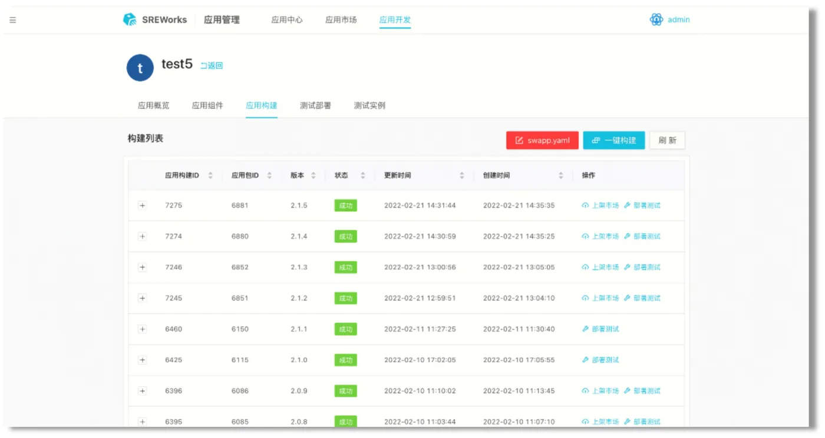Click the admin user avatar icon
Screen dimensions: 825x438
656,19
